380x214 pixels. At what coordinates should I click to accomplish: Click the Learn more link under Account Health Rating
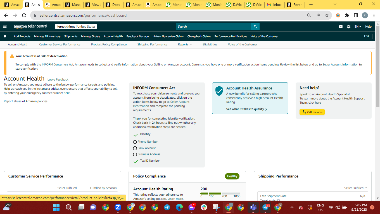[175, 199]
